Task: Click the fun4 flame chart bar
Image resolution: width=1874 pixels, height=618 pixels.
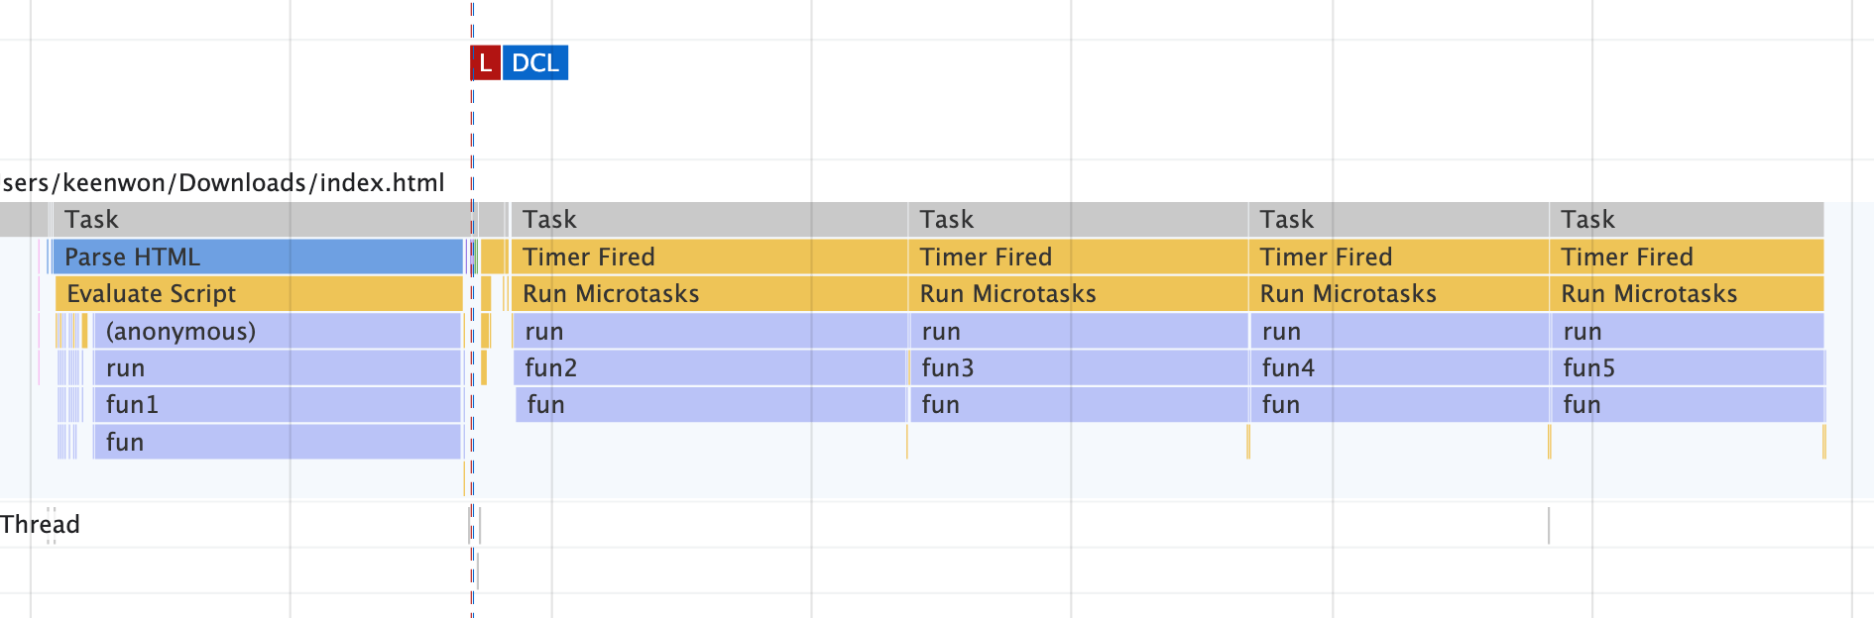Action: (1398, 368)
